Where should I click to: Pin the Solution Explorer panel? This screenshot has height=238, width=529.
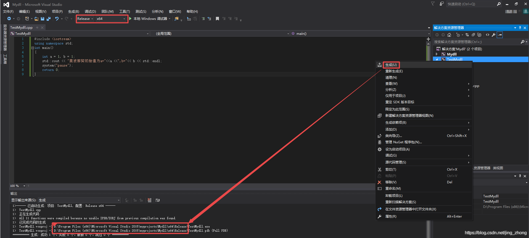[520, 28]
